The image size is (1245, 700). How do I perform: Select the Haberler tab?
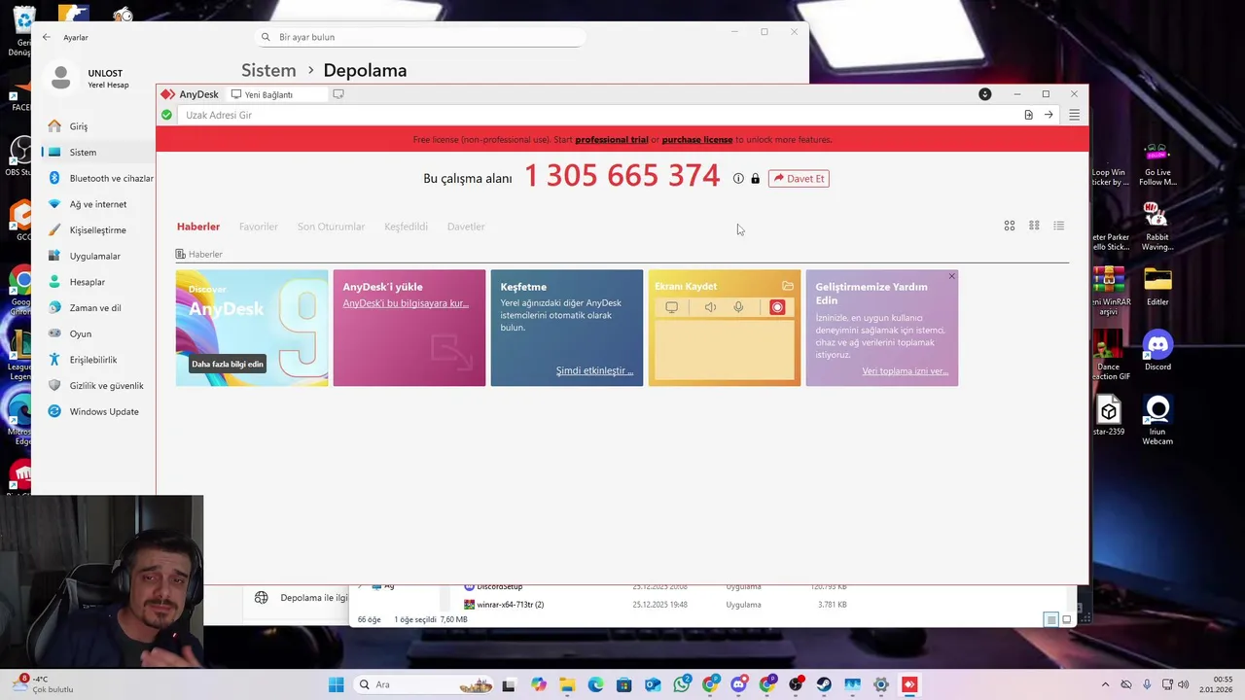[x=198, y=227]
